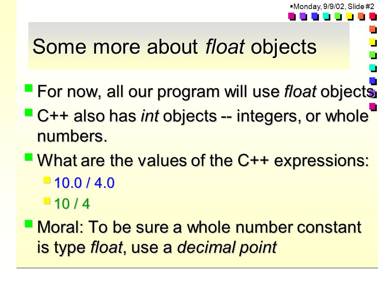Click the purple square in top row
The width and height of the screenshot is (378, 284).
click(303, 17)
